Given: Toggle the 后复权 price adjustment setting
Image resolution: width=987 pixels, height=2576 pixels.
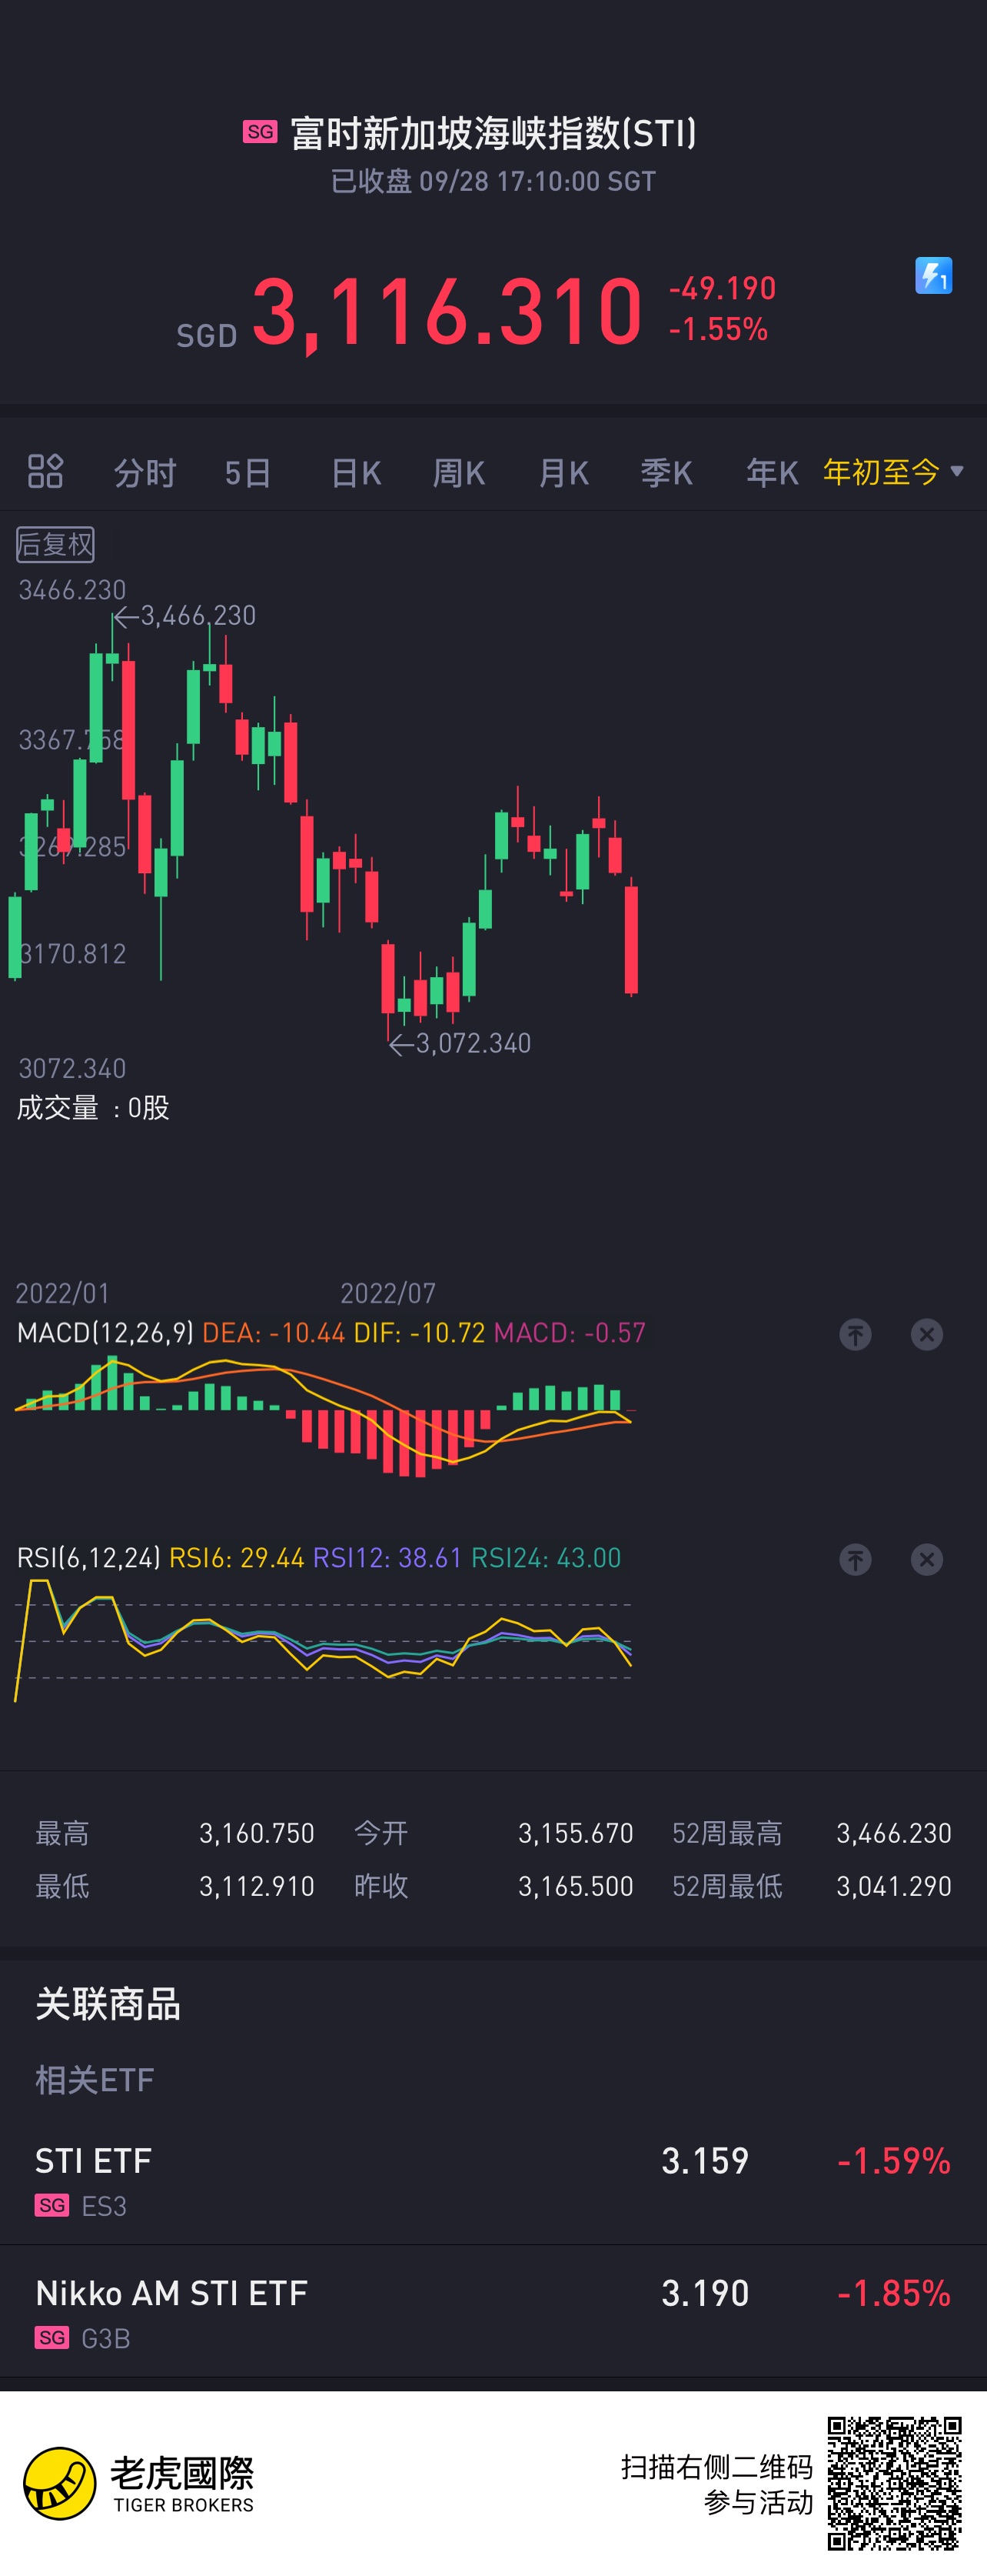Looking at the screenshot, I should click(x=55, y=544).
